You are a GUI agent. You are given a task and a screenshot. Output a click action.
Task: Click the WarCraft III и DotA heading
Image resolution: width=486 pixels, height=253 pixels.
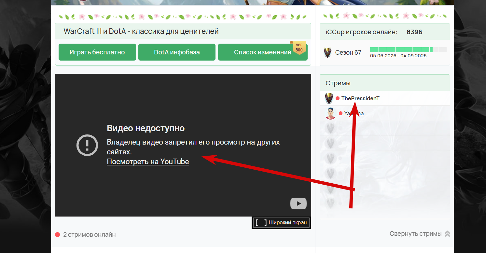[141, 31]
